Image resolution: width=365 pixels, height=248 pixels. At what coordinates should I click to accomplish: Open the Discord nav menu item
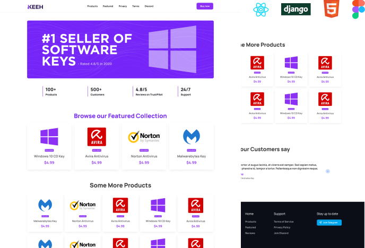tap(149, 6)
